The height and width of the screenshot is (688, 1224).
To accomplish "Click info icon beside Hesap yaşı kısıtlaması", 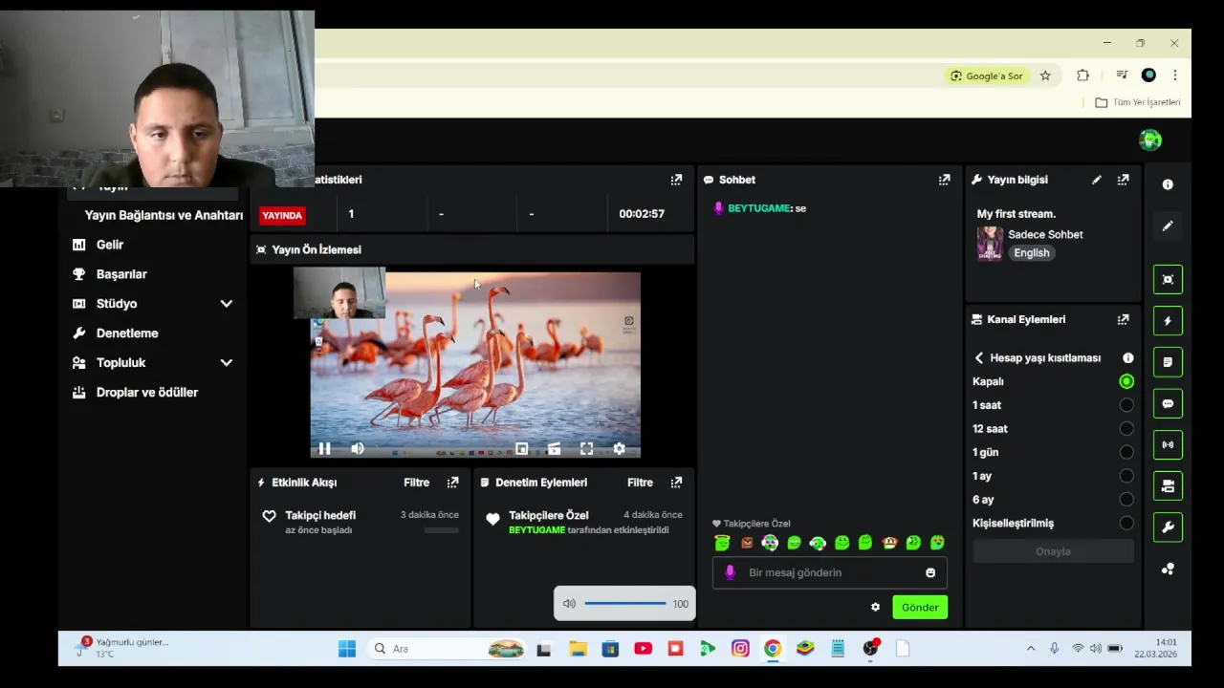I will pyautogui.click(x=1127, y=357).
